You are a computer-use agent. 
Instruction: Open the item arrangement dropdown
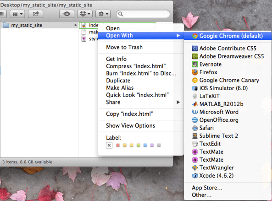(x=17, y=14)
